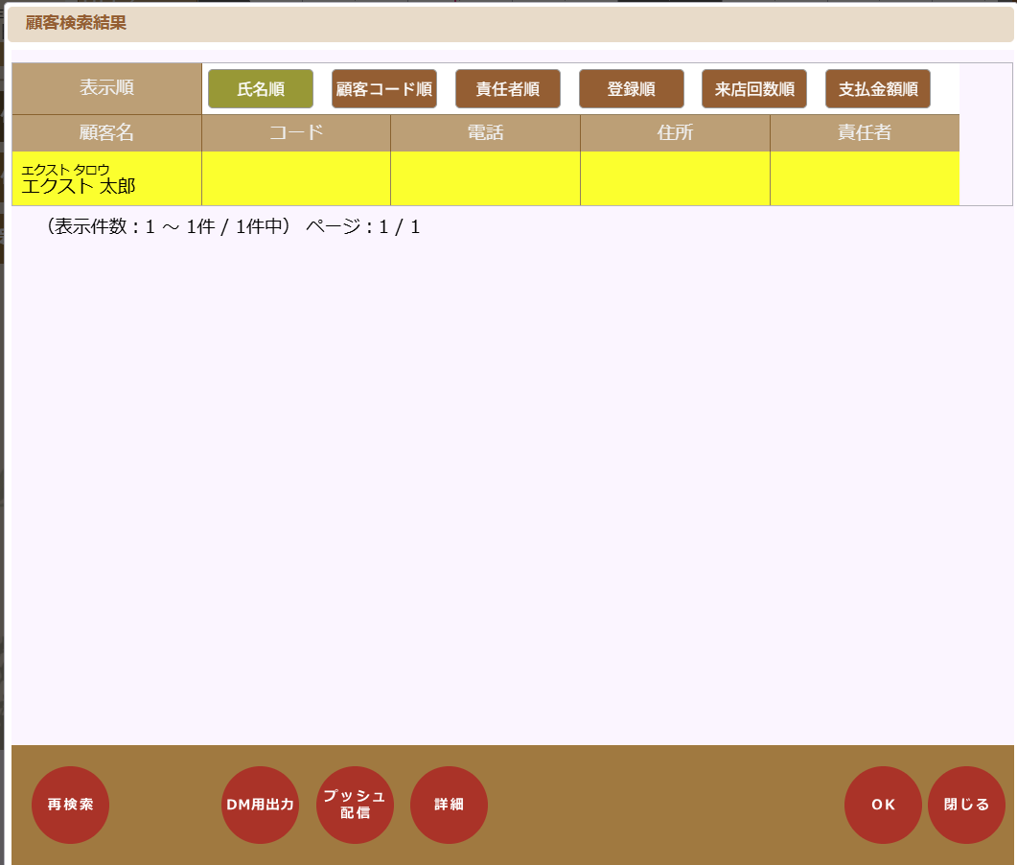Select the customer row エクスト 太郎
The height and width of the screenshot is (865, 1017).
[x=105, y=178]
